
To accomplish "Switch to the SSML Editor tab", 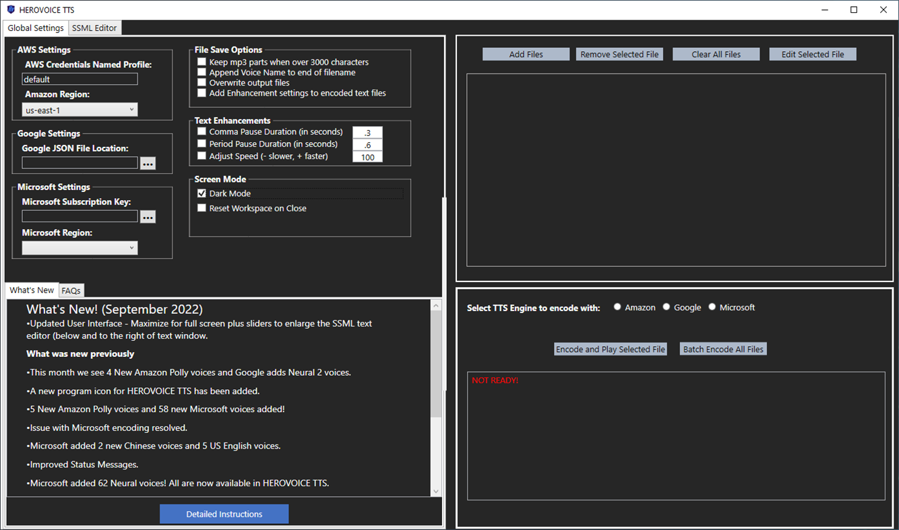I will coord(94,28).
